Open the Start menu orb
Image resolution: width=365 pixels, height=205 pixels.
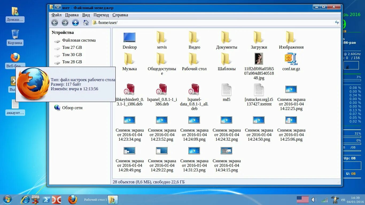click(7, 200)
